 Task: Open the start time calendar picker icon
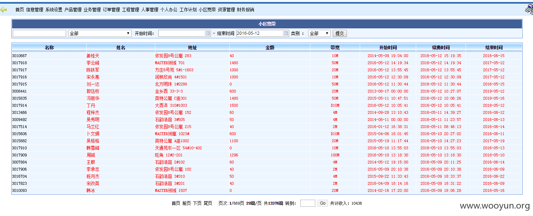click(208, 33)
